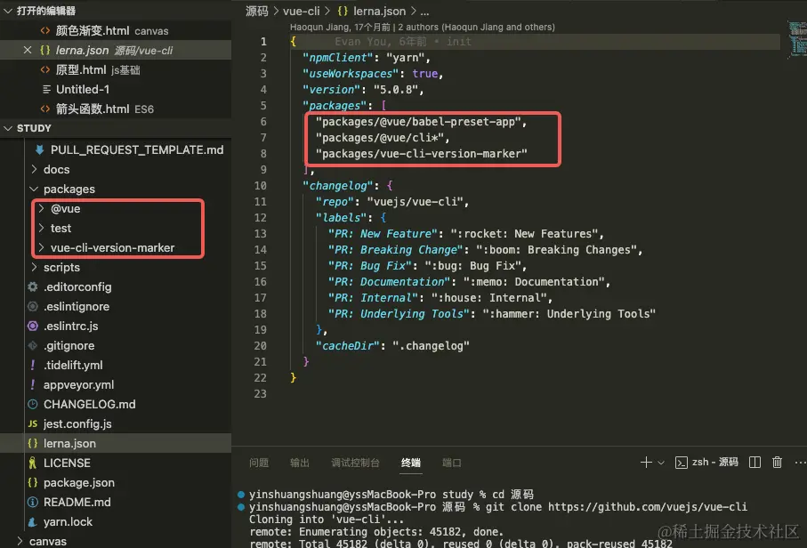Click the gear icon of .editorconfig

(32, 286)
